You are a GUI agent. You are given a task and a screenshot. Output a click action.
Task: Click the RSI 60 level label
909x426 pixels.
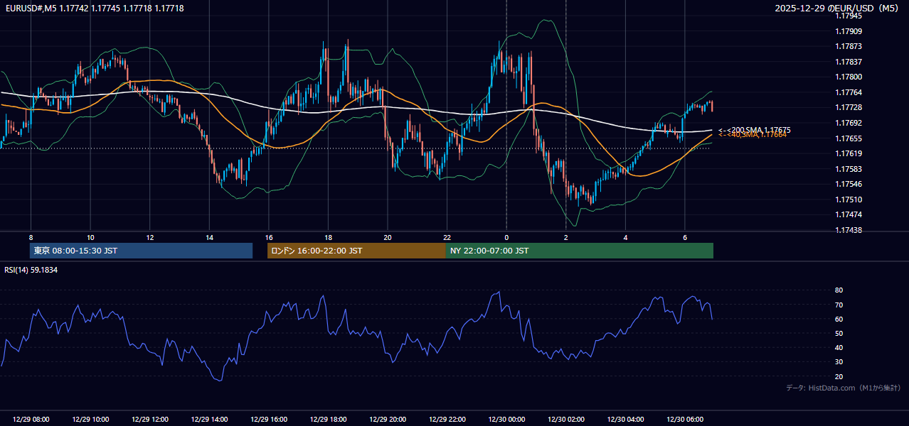point(839,319)
